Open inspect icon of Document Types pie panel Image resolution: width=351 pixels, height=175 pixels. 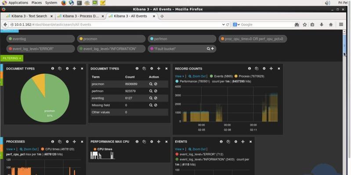coord(60,68)
